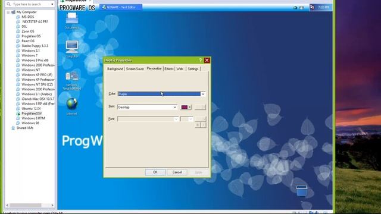Click the My Computer icon in the library tree
This screenshot has height=214, width=381.
click(x=13, y=12)
